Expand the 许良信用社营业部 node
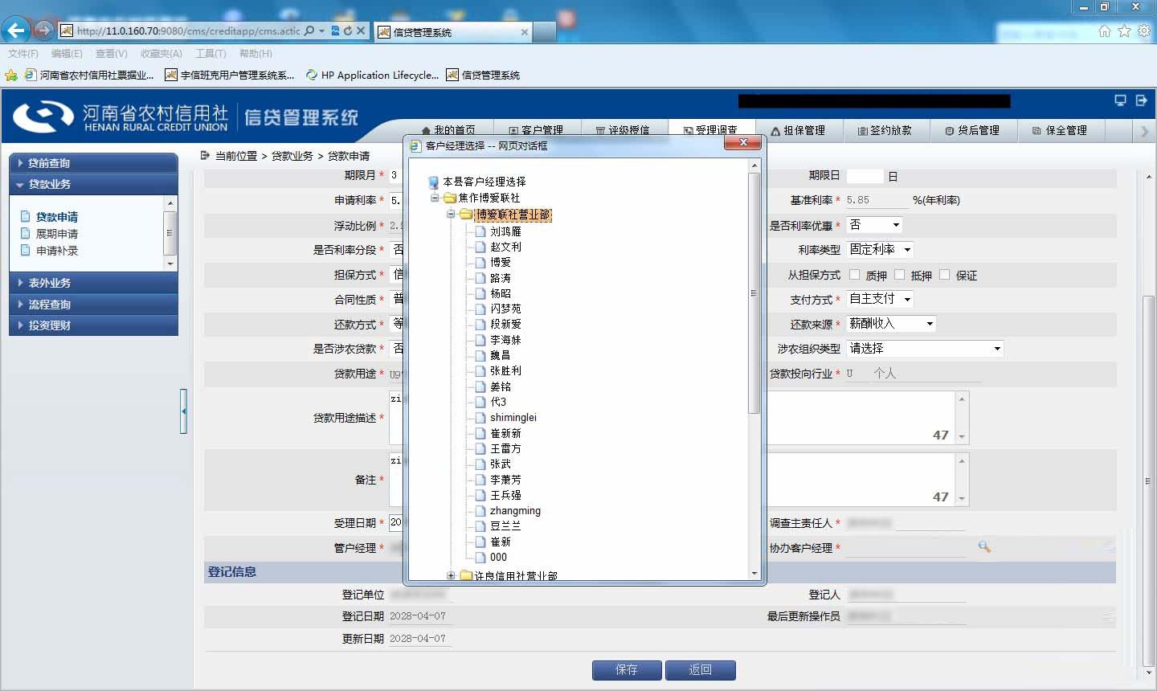This screenshot has width=1157, height=691. [451, 575]
